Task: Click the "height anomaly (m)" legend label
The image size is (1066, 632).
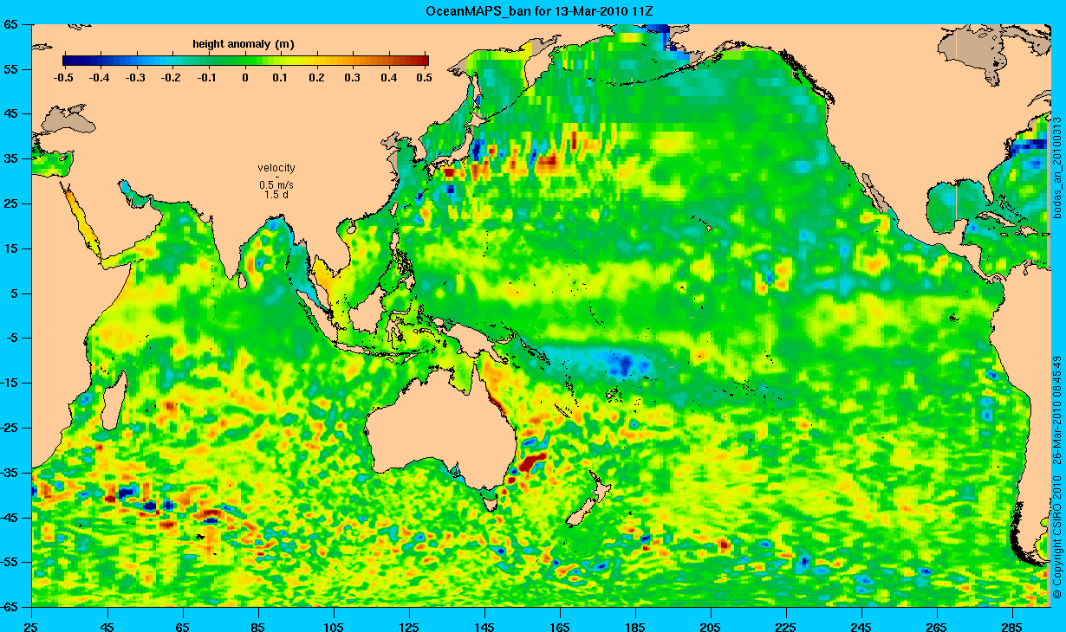Action: pyautogui.click(x=244, y=45)
